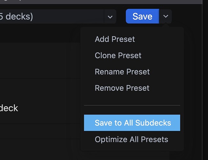Run Optimize All Presets from menu
The image size is (208, 160).
(131, 140)
